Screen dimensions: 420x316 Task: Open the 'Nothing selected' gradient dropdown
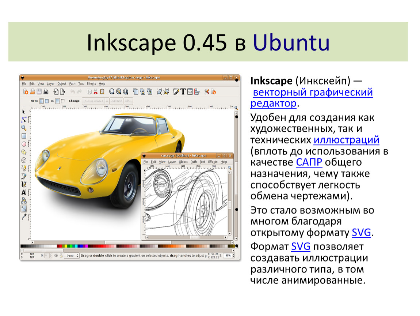[x=95, y=101]
